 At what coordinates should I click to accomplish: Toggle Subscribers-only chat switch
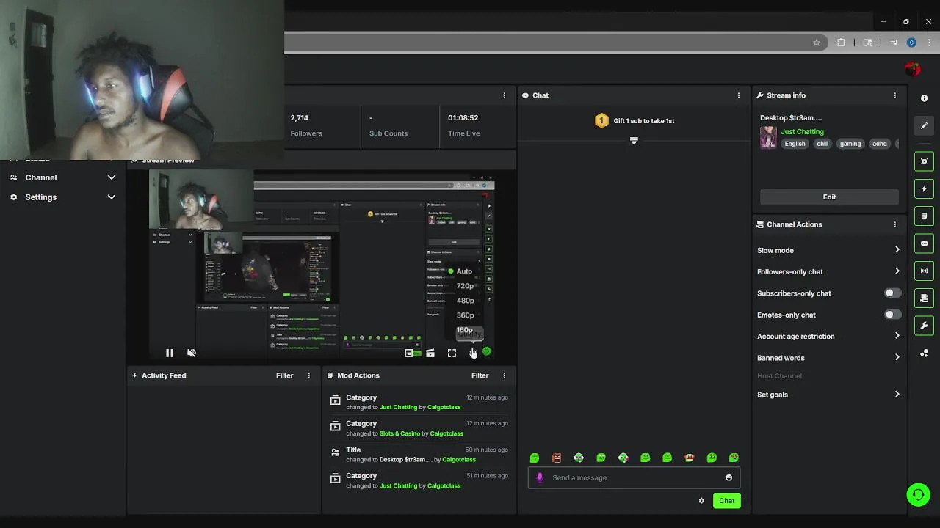(892, 293)
